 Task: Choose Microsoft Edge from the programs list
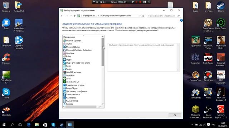(72, 47)
